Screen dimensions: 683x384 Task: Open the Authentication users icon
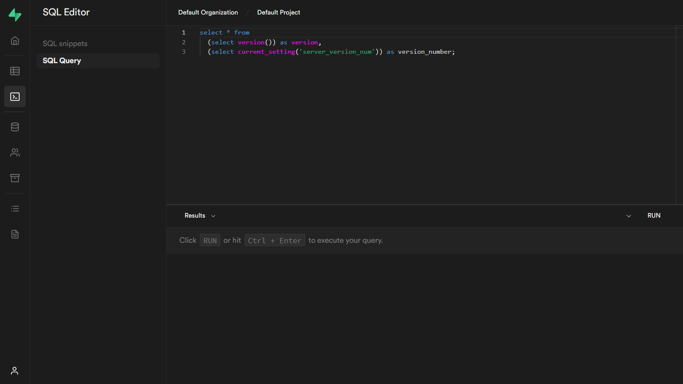(x=15, y=152)
